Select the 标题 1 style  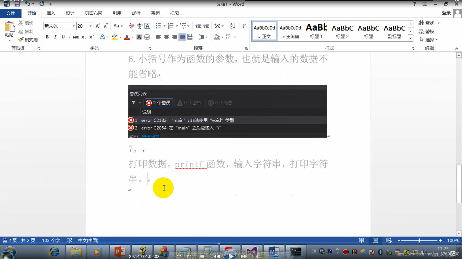tap(316, 31)
